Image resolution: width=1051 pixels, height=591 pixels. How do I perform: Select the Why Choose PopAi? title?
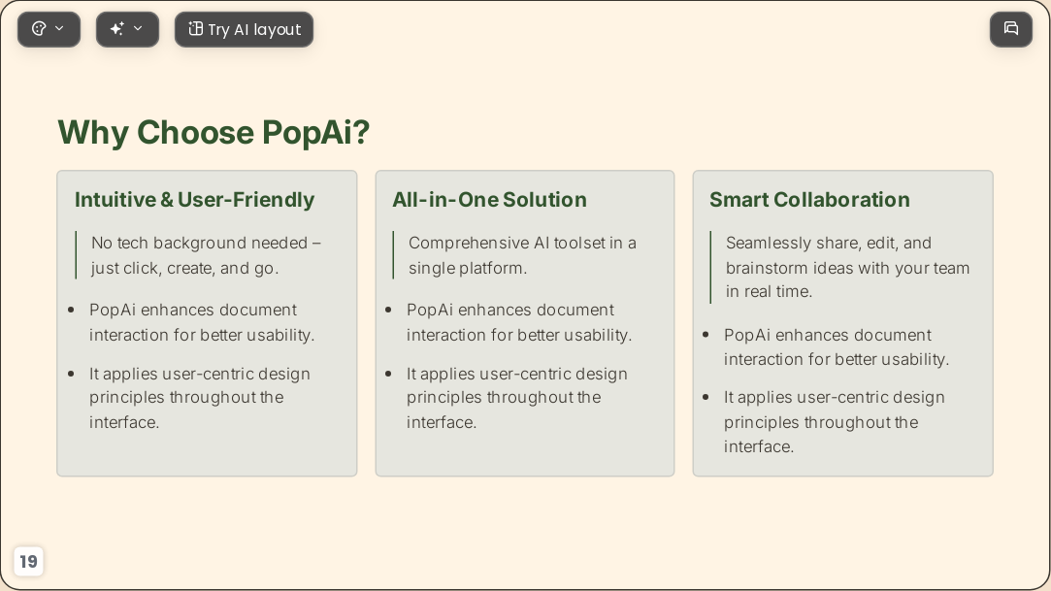[x=213, y=132]
